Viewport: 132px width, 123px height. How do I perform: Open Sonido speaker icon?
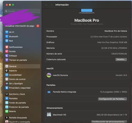point(7,51)
